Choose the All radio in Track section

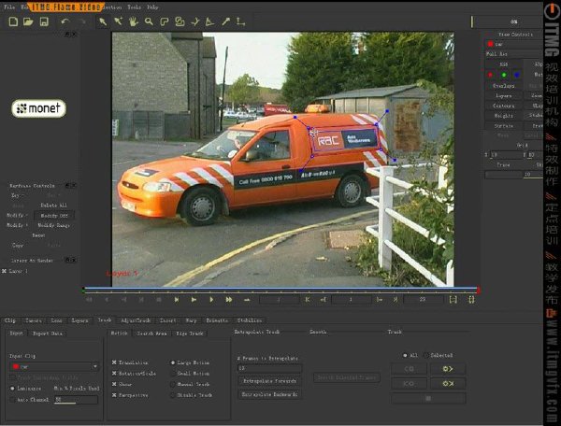coord(405,355)
